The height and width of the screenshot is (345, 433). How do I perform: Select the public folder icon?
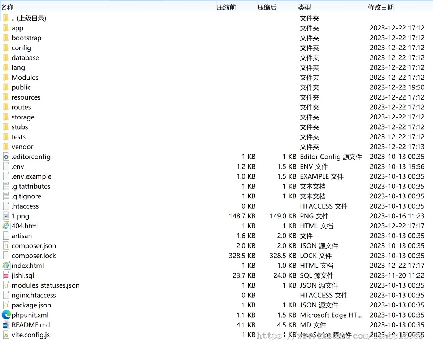[6, 87]
